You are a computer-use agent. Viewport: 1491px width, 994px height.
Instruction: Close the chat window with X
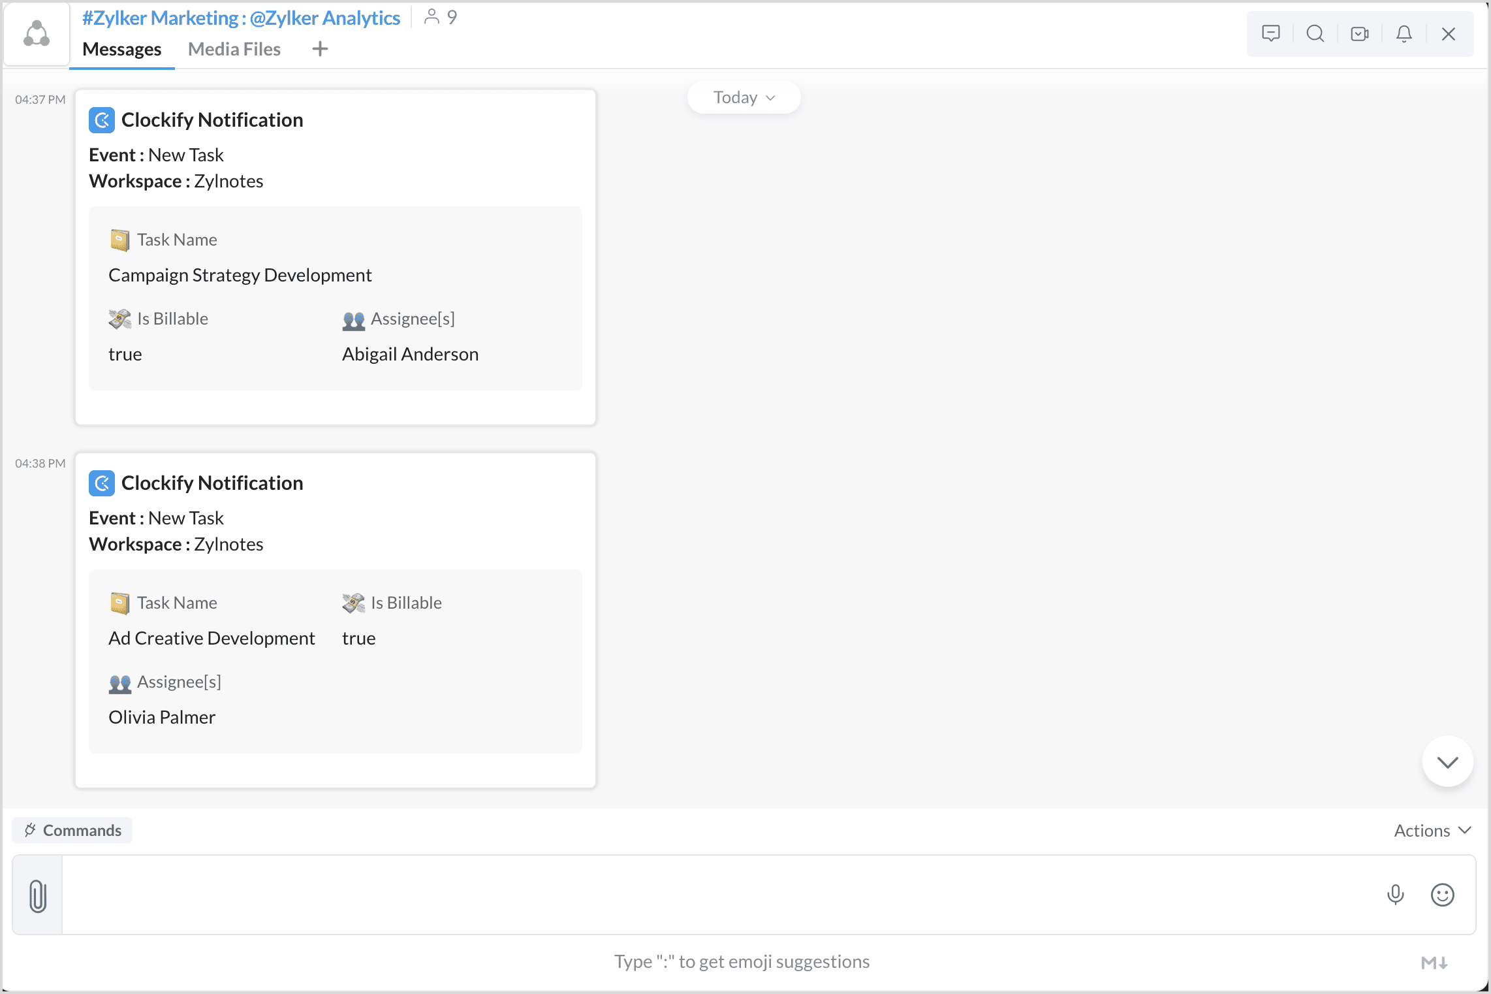pyautogui.click(x=1448, y=33)
